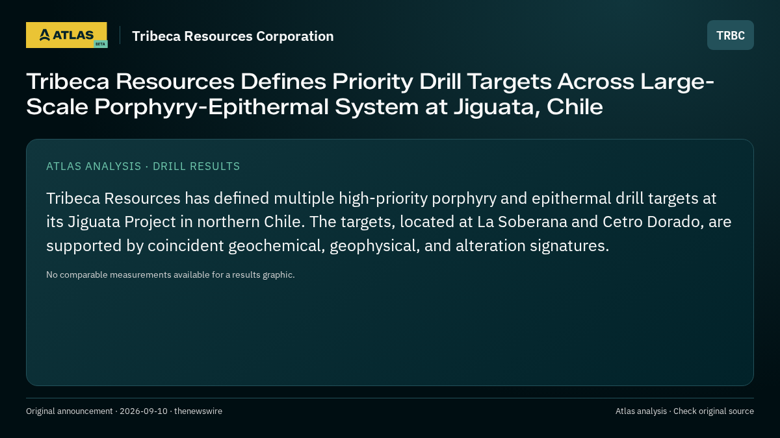Image resolution: width=780 pixels, height=438 pixels.
Task: Click the Tribeca Resources Corporation company name
Action: coord(233,36)
